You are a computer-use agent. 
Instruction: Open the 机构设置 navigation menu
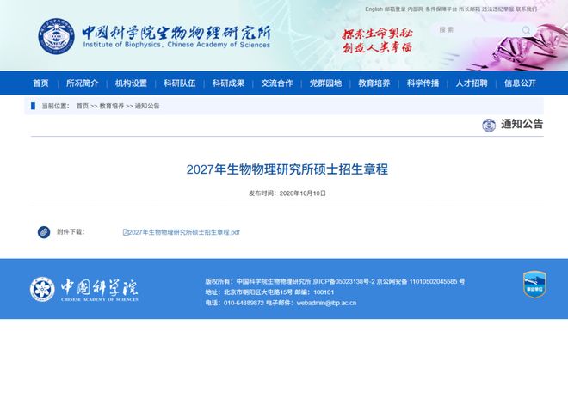(131, 83)
